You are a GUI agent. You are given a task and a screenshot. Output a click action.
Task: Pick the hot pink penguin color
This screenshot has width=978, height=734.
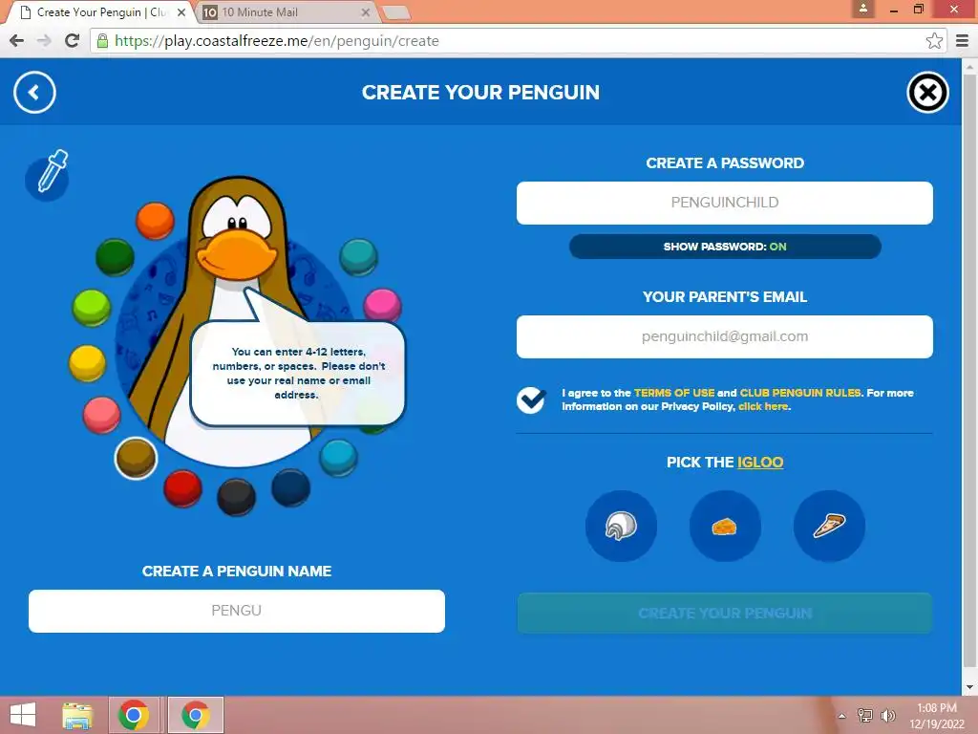382,306
